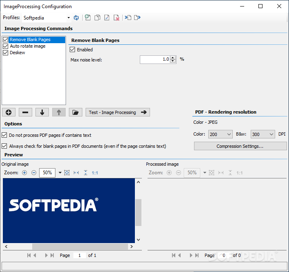Click the preview scroll left arrow
This screenshot has width=289, height=272.
(x=6, y=246)
